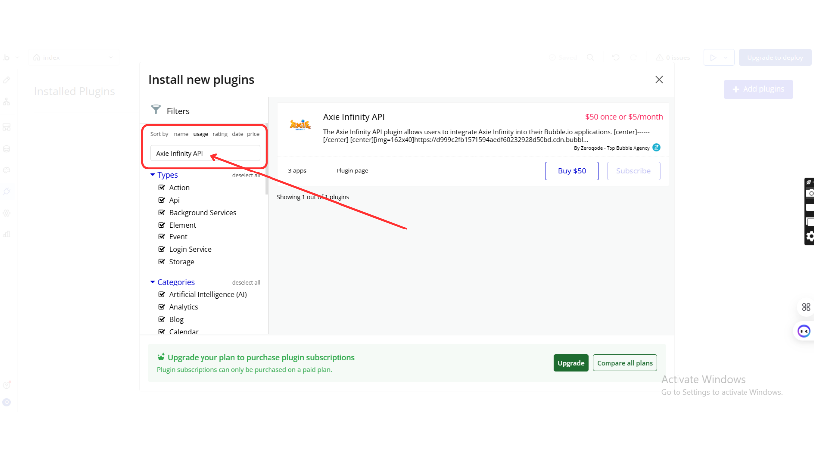This screenshot has width=814, height=458.
Task: Close the Install new plugins dialog
Action: click(x=659, y=80)
